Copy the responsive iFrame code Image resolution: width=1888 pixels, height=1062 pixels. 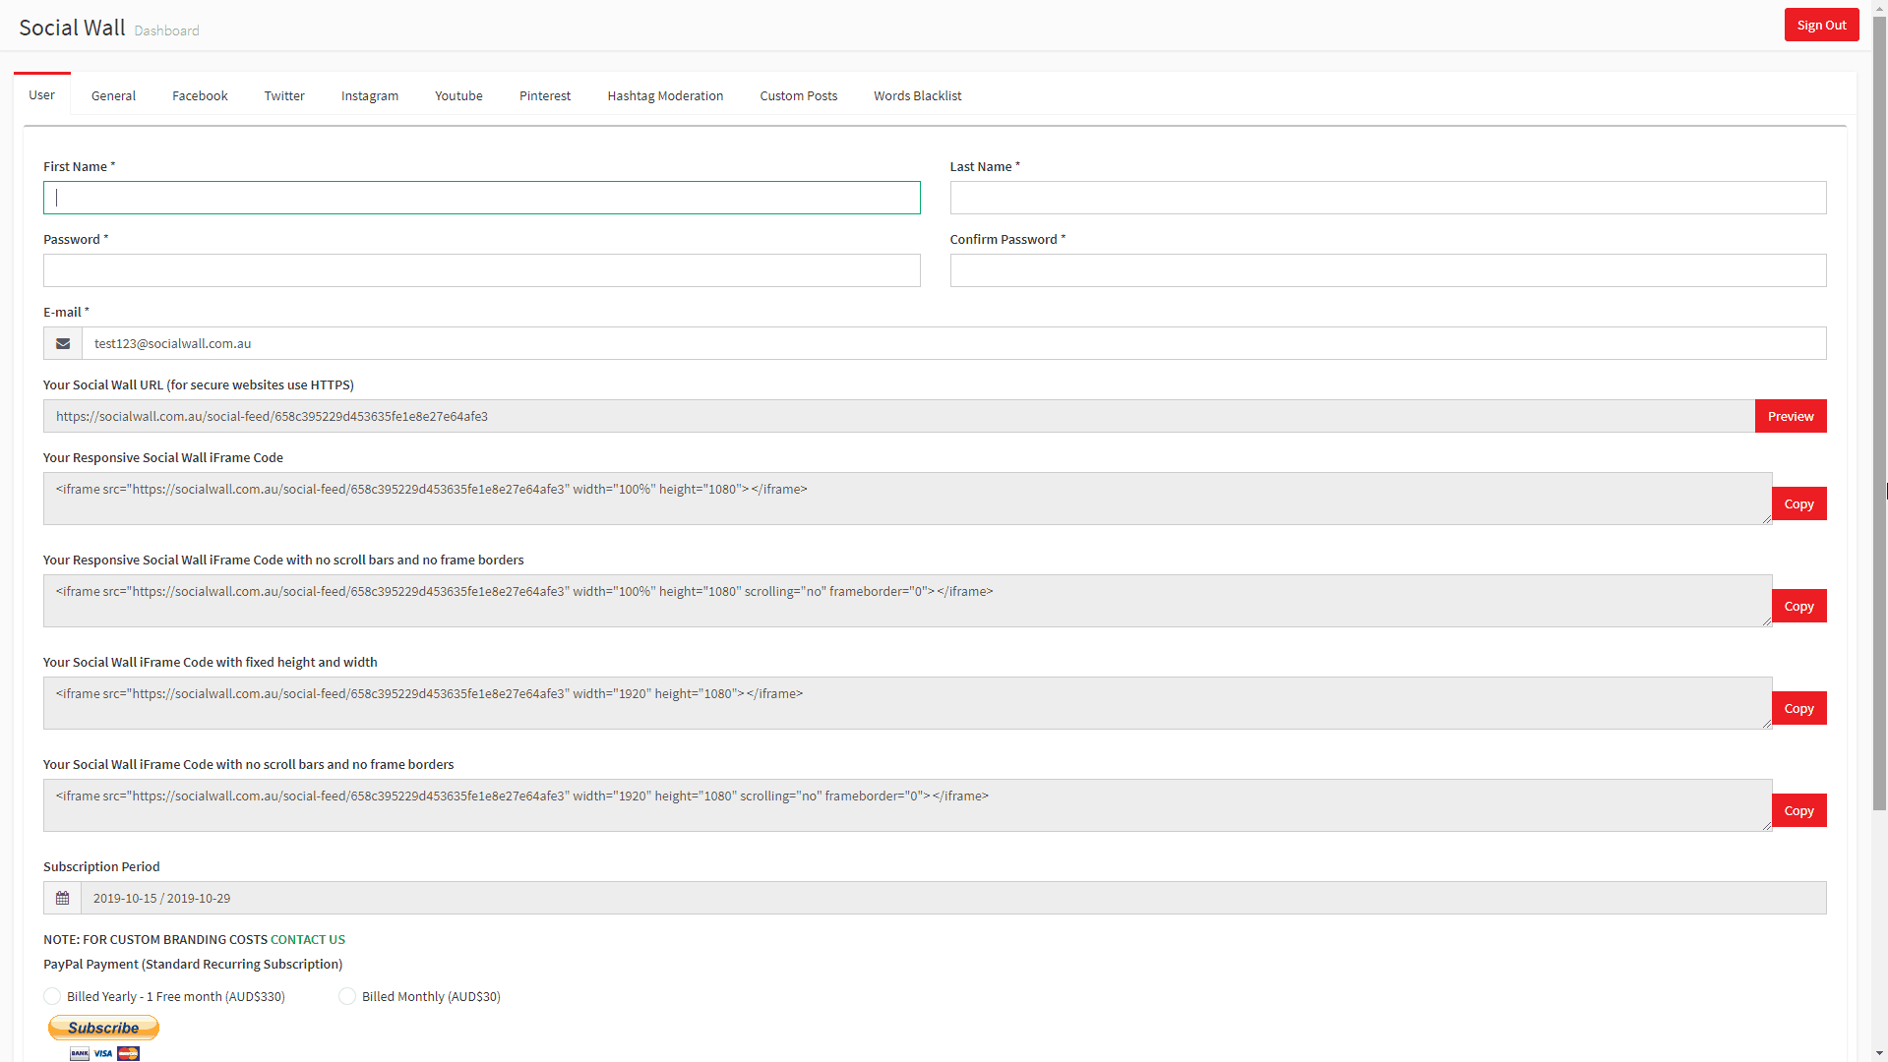1798,503
